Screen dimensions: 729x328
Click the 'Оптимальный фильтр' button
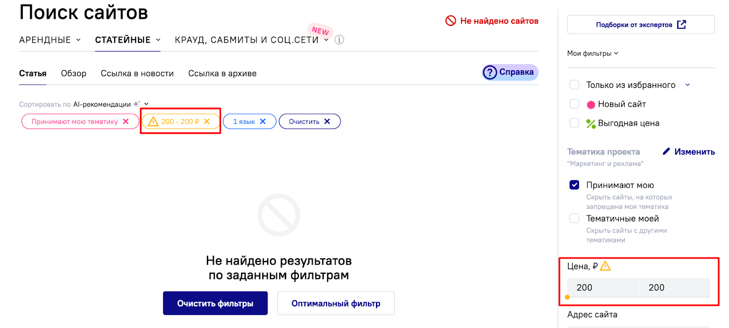pos(336,303)
